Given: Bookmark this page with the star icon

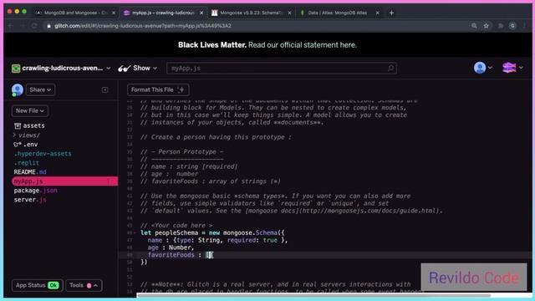Looking at the screenshot, I should tap(486, 26).
